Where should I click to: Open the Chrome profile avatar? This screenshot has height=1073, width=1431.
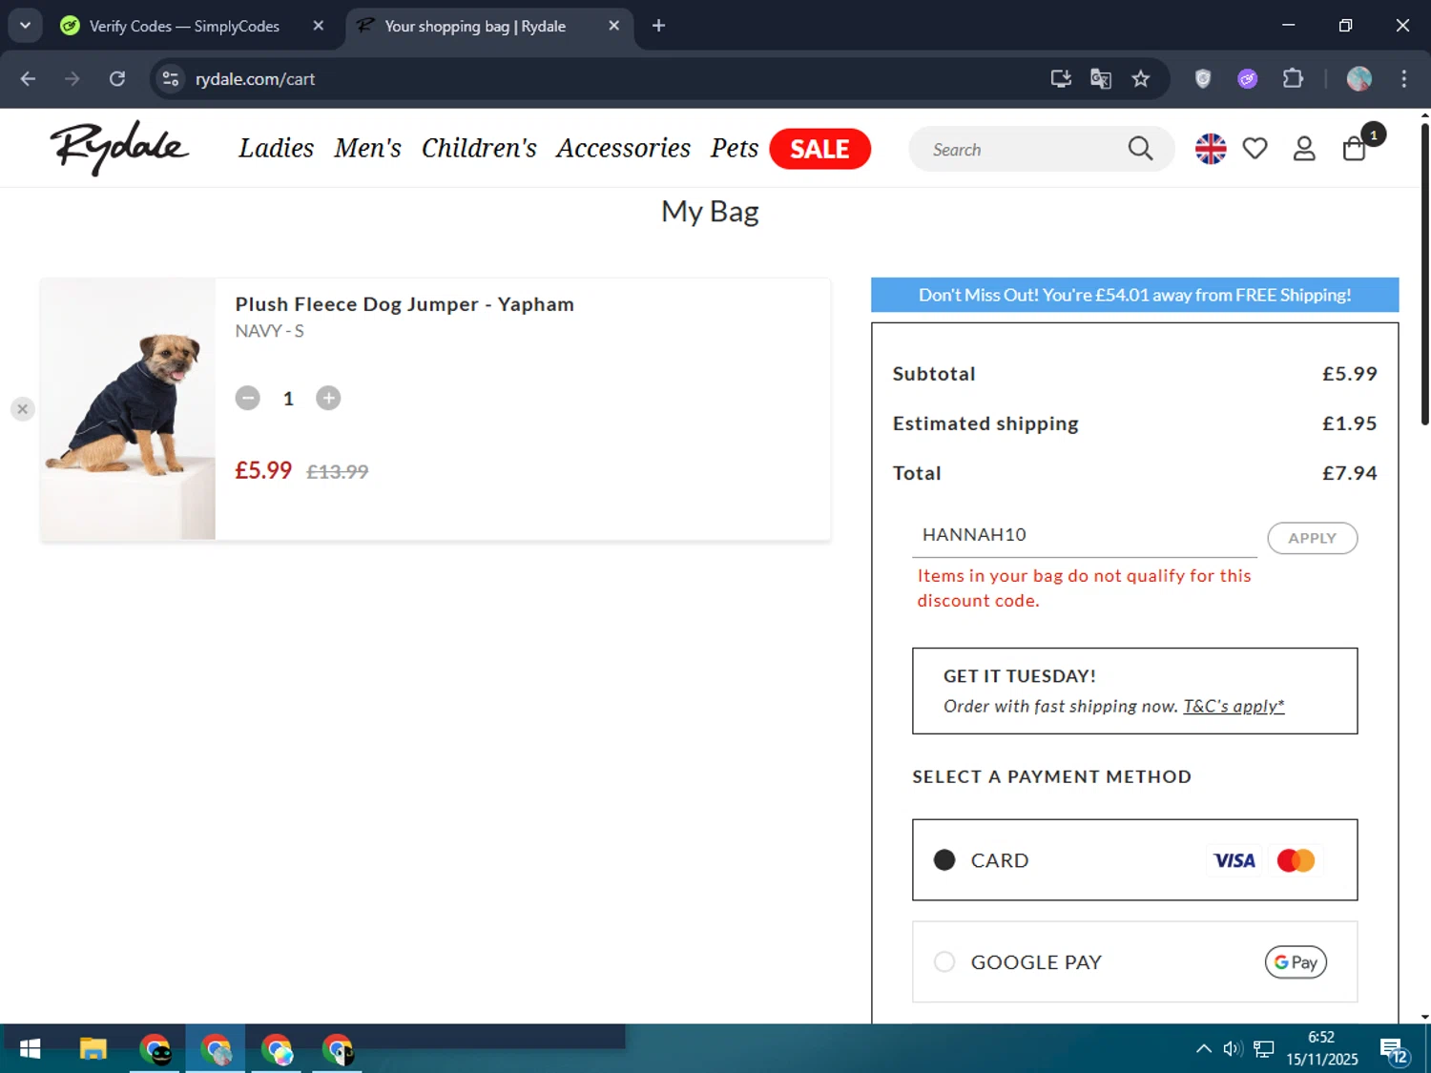coord(1359,79)
